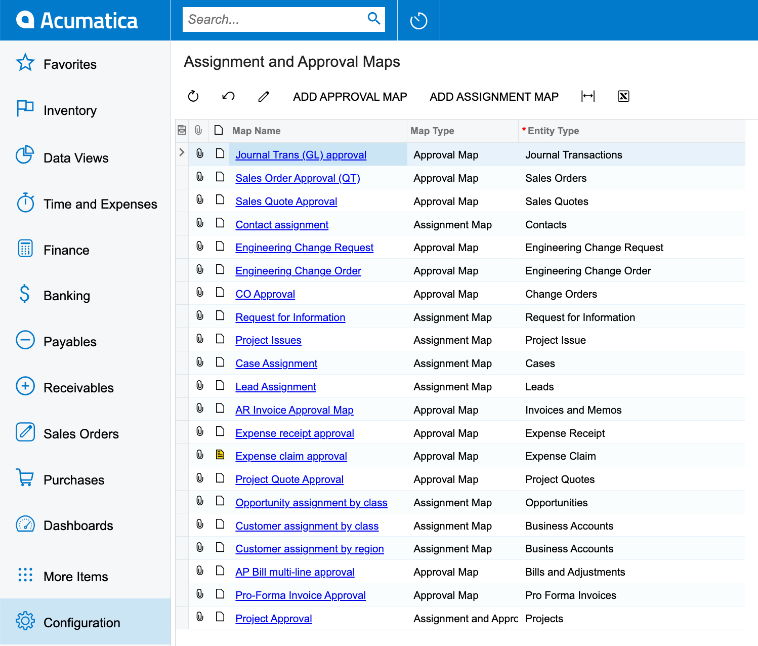
Task: Select the 'Pro Forma Invoices' entity cell
Action: [x=631, y=595]
